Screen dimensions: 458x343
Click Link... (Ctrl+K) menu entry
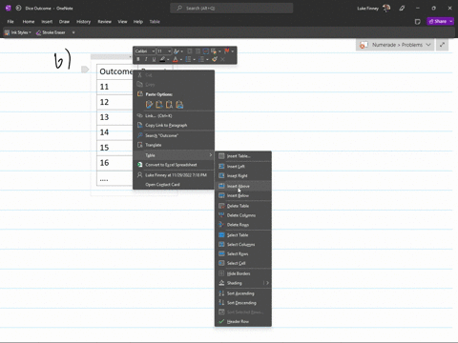(174, 115)
